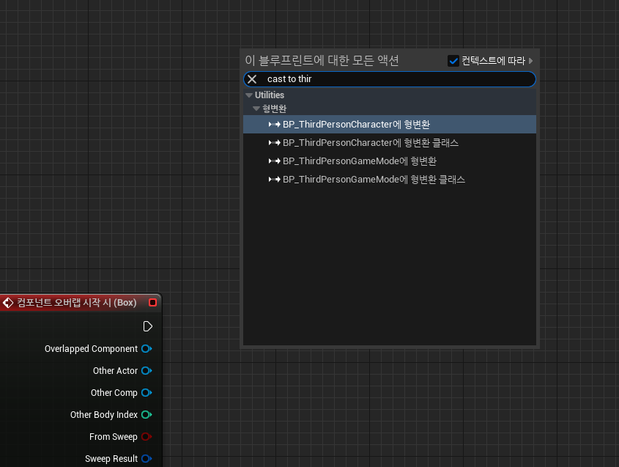Open context options arrow beside 컨텍스트에 따라
Image resolution: width=619 pixels, height=467 pixels.
click(530, 61)
